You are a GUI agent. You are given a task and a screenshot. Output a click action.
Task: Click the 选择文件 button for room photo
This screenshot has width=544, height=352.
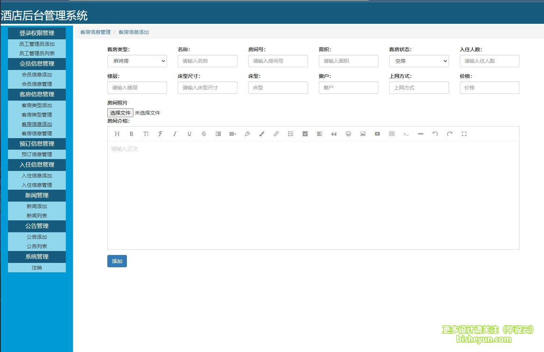tap(120, 113)
